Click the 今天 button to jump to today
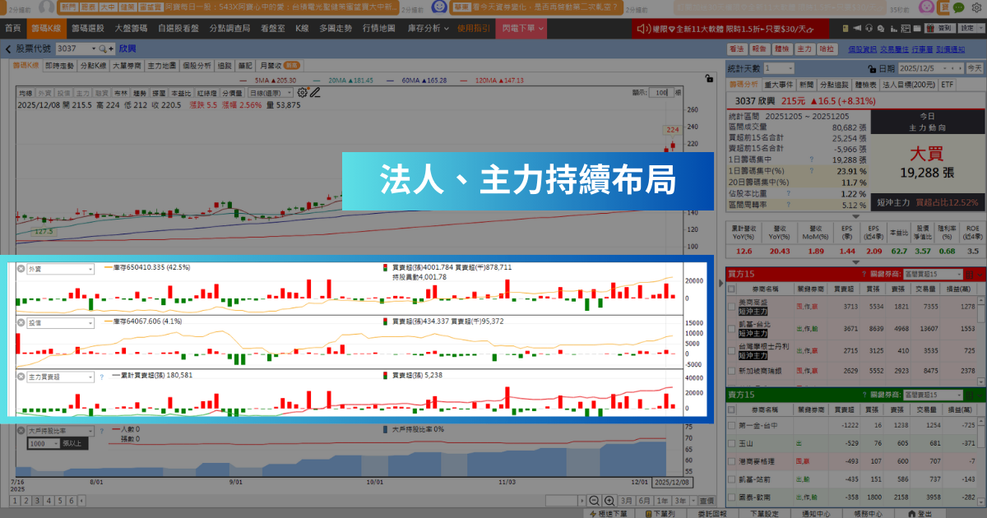This screenshot has height=518, width=987. 974,67
